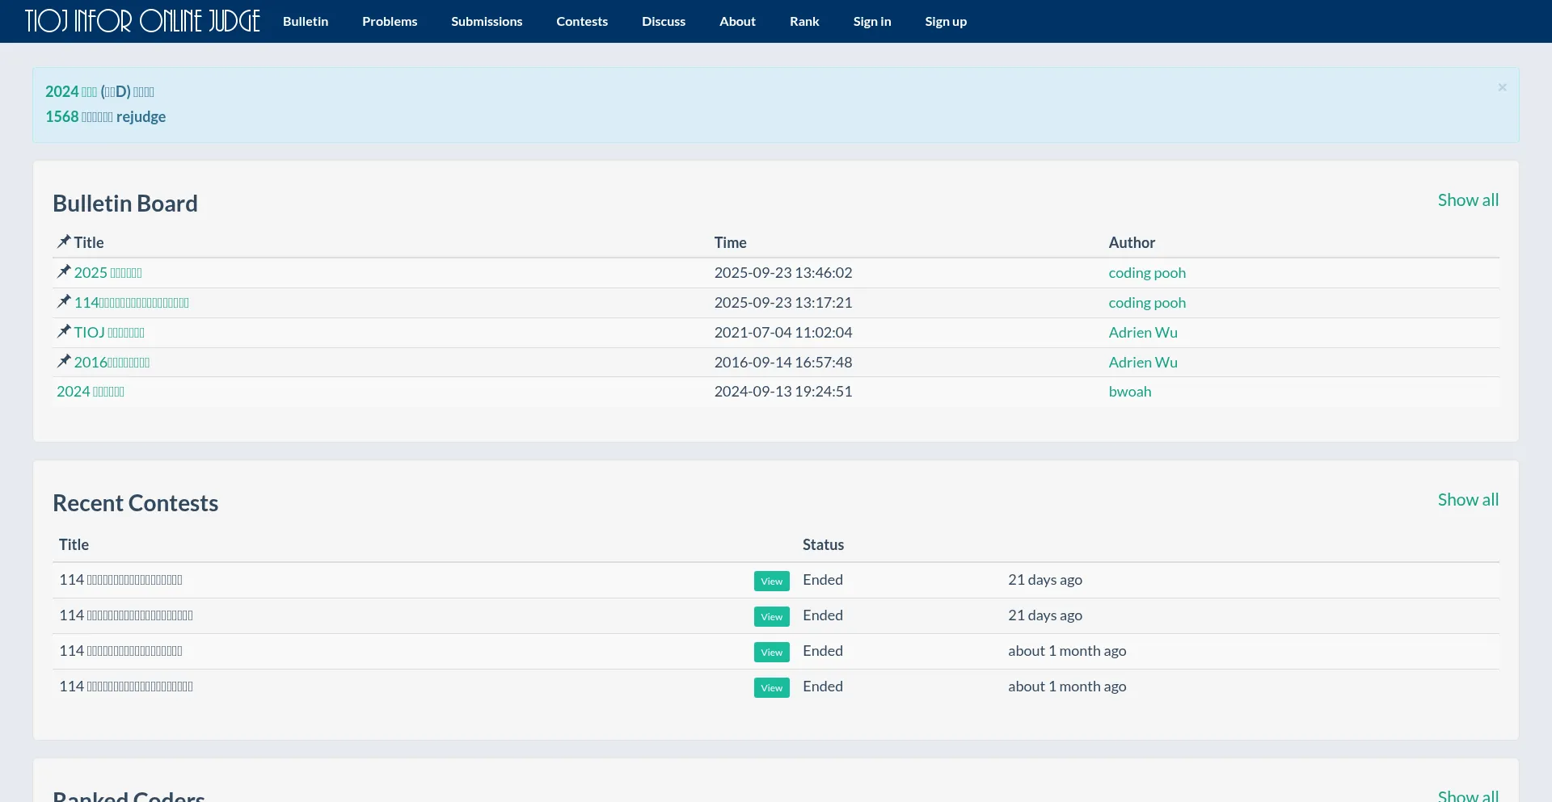Image resolution: width=1552 pixels, height=802 pixels.
Task: Open author bwoah profile
Action: 1130,392
